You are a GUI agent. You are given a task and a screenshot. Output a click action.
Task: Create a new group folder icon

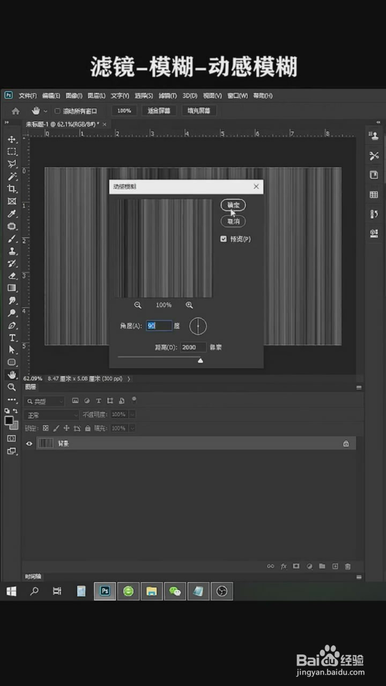[x=322, y=566]
